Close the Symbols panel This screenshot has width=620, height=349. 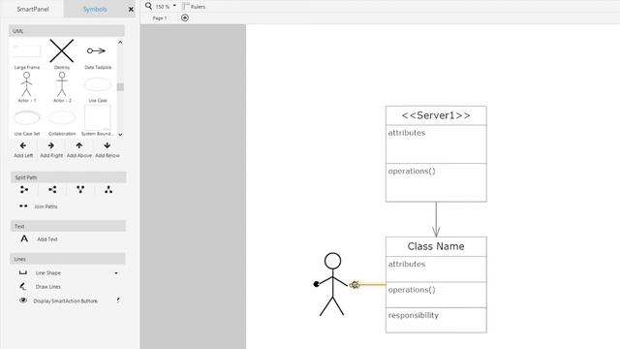(x=131, y=9)
